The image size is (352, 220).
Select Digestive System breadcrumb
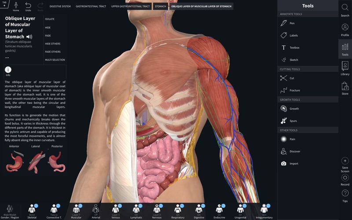pos(60,6)
